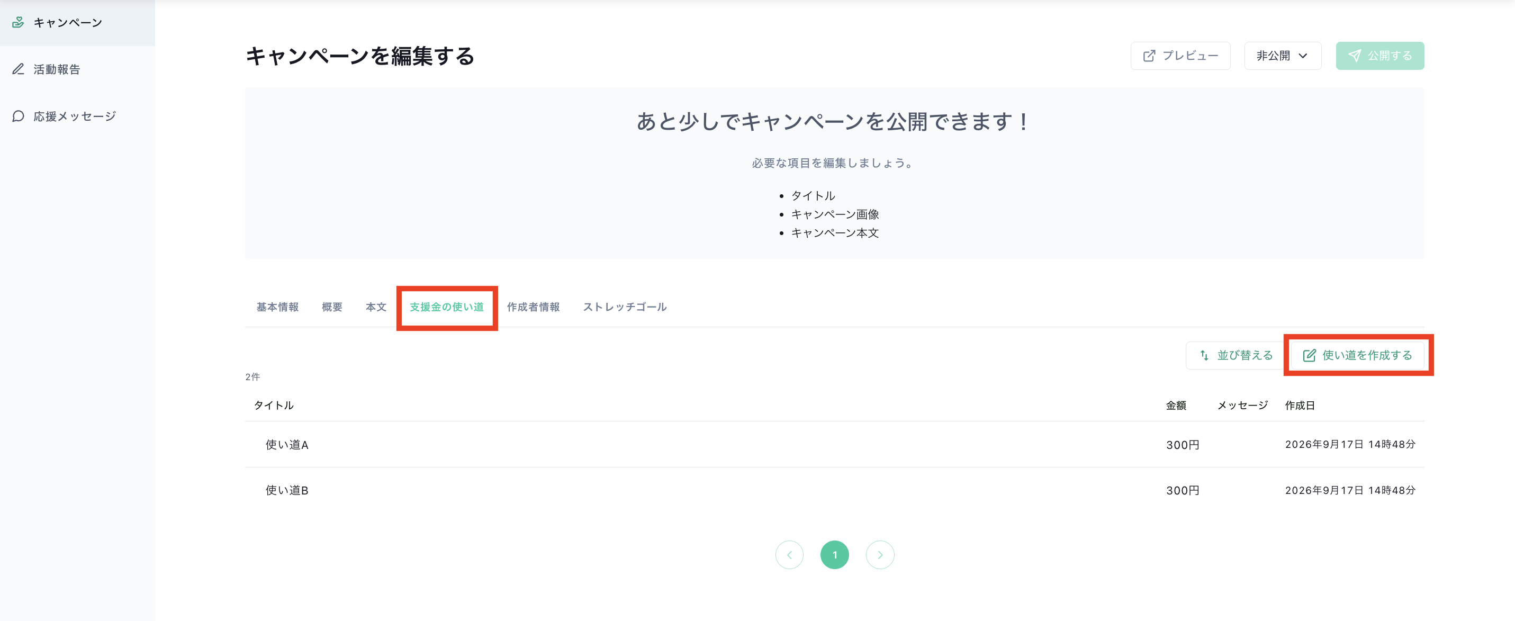This screenshot has width=1515, height=621.
Task: Switch to the ストレッチゴール tab
Action: 625,307
